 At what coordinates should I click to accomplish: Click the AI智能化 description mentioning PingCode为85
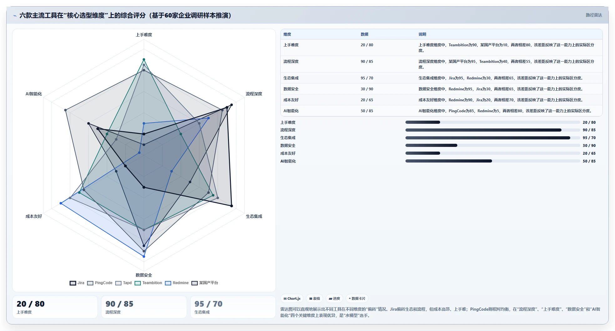pyautogui.click(x=505, y=111)
